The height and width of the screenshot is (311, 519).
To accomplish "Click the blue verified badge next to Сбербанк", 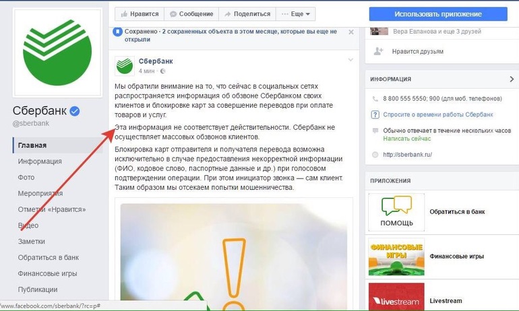I will (x=75, y=111).
